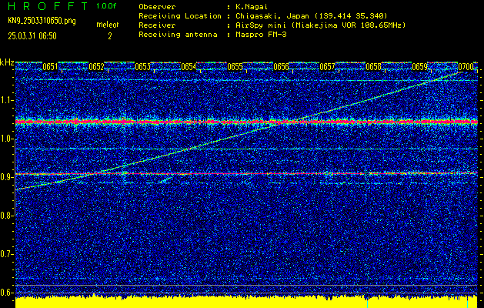Viewport: 484px width, 308px height.
Task: Click the 0700 time marker label
Action: tap(466, 67)
